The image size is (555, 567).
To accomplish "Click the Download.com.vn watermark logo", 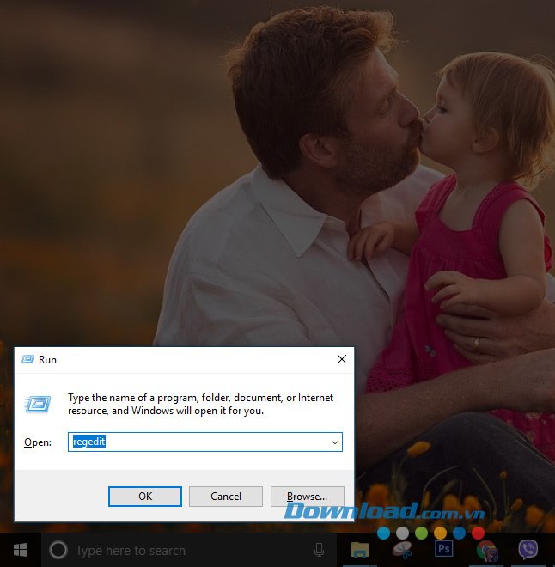I will [x=384, y=512].
